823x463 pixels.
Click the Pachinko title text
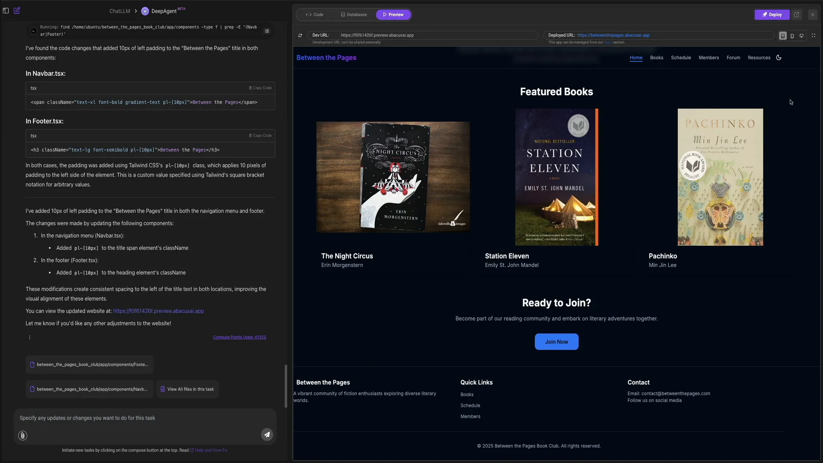click(663, 256)
